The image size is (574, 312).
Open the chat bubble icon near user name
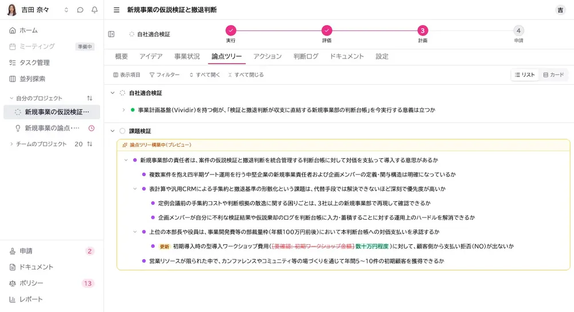tap(80, 10)
